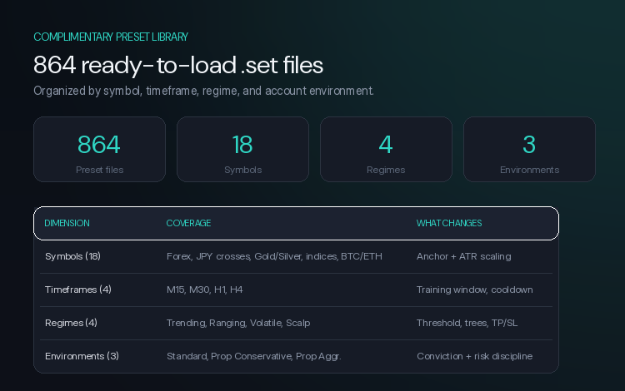
Task: Click the 'COMPLIMENTARY PRESET LIBRARY' label
Action: (110, 37)
